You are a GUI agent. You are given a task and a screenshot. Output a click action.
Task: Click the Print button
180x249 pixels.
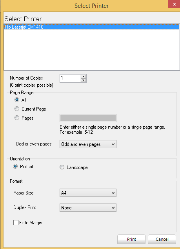[131, 239]
